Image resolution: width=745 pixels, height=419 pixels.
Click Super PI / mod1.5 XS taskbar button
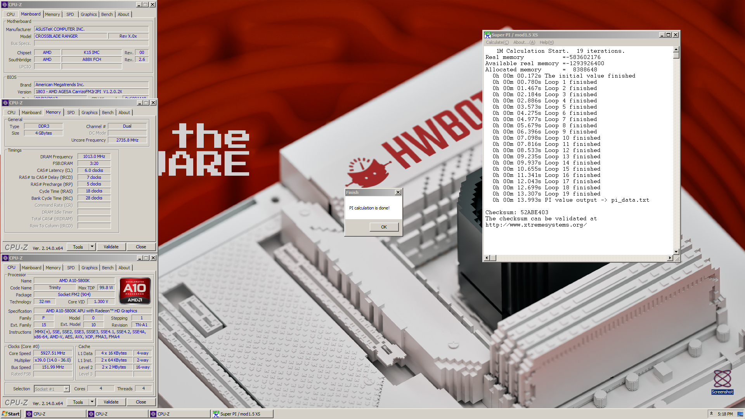pos(242,414)
